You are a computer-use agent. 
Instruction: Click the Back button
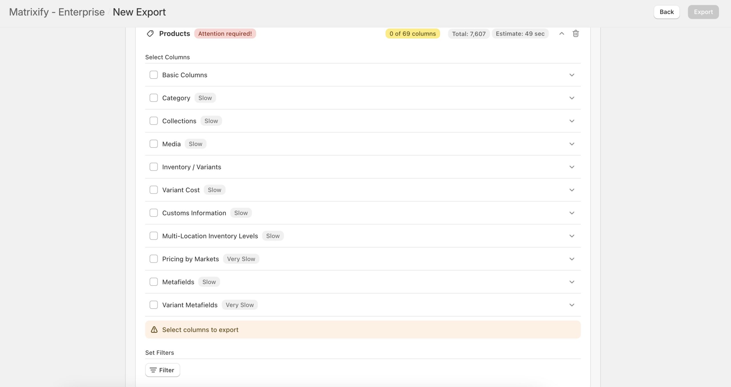point(666,12)
